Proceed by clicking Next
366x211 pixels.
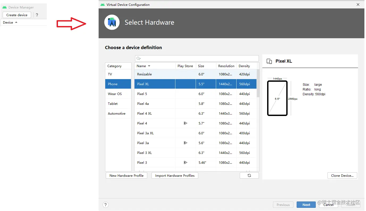(x=306, y=205)
